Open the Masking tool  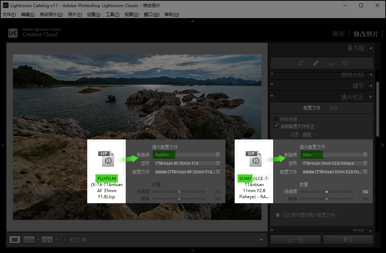click(x=345, y=63)
